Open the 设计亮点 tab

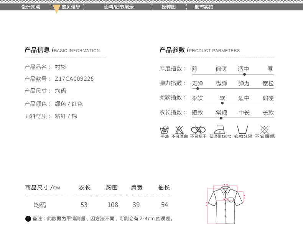point(31,7)
